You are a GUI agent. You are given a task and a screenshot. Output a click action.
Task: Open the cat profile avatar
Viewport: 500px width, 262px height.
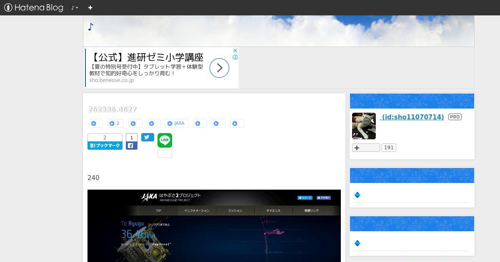(x=364, y=126)
